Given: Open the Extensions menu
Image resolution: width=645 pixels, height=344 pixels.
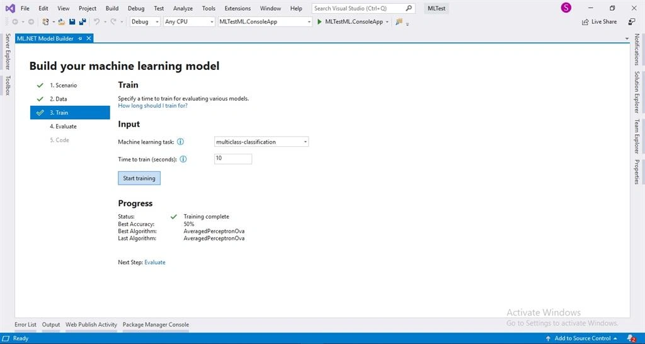Looking at the screenshot, I should (237, 8).
